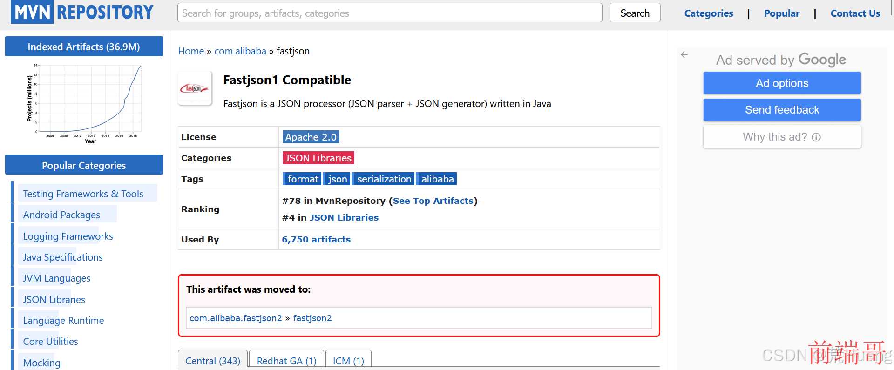The height and width of the screenshot is (370, 894).
Task: Click the Ad options button
Action: (x=782, y=83)
